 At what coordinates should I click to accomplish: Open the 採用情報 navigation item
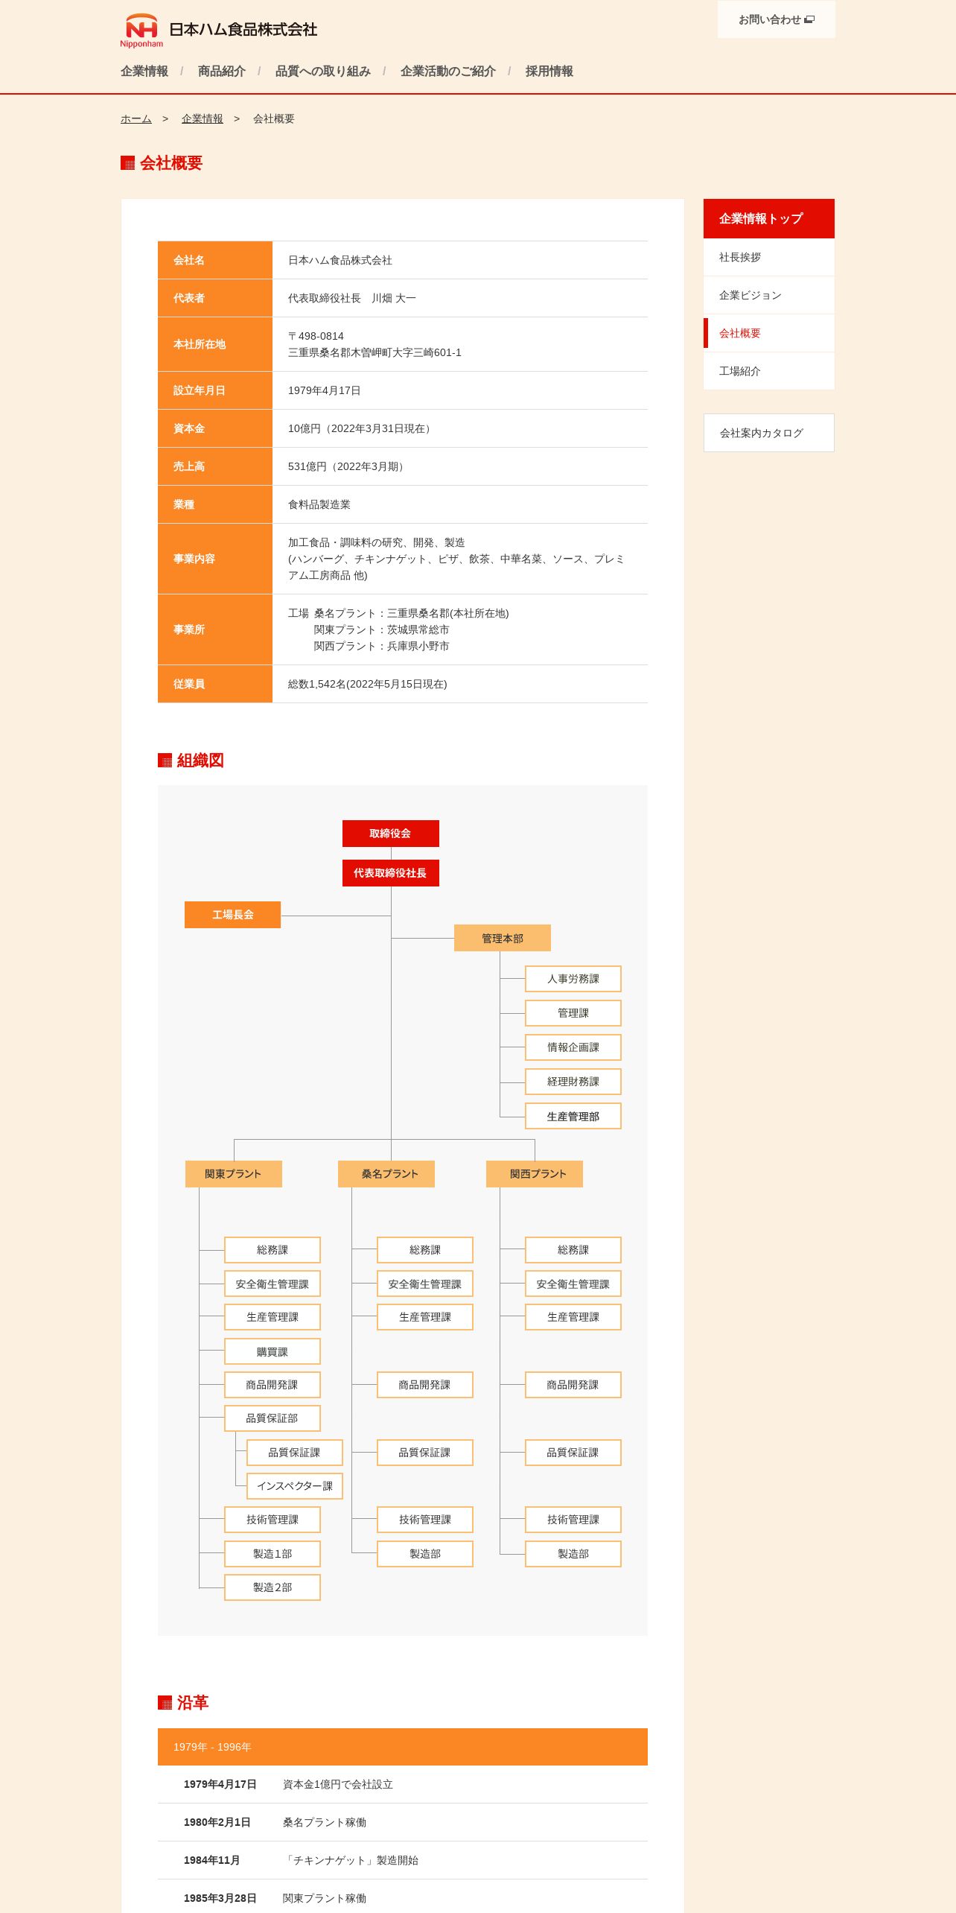(549, 72)
